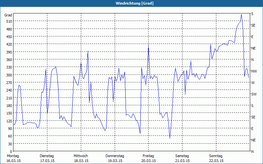The image size is (263, 164).
Task: Click the 420 axis value
Action: click(9, 44)
